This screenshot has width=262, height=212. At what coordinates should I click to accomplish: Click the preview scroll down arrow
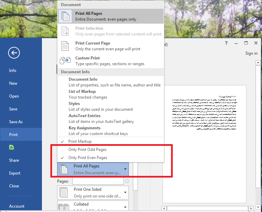[258, 207]
